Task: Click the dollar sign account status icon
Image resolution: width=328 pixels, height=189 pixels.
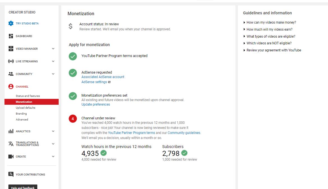Action: click(x=70, y=26)
